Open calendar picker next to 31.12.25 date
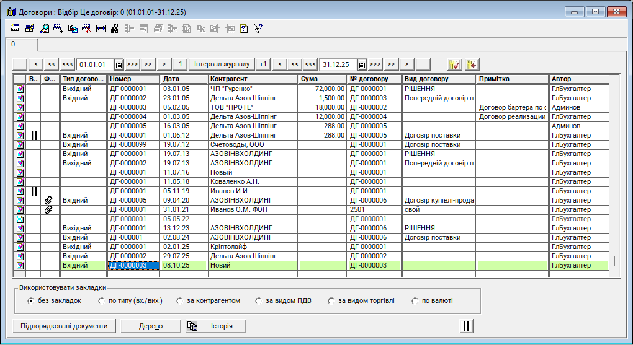The image size is (633, 345). click(x=362, y=64)
